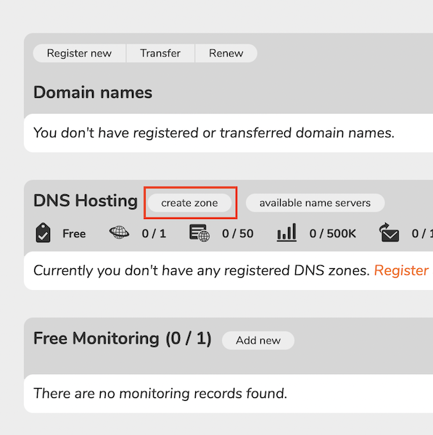Click the Free plan tag icon
The image size is (433, 435).
click(43, 233)
